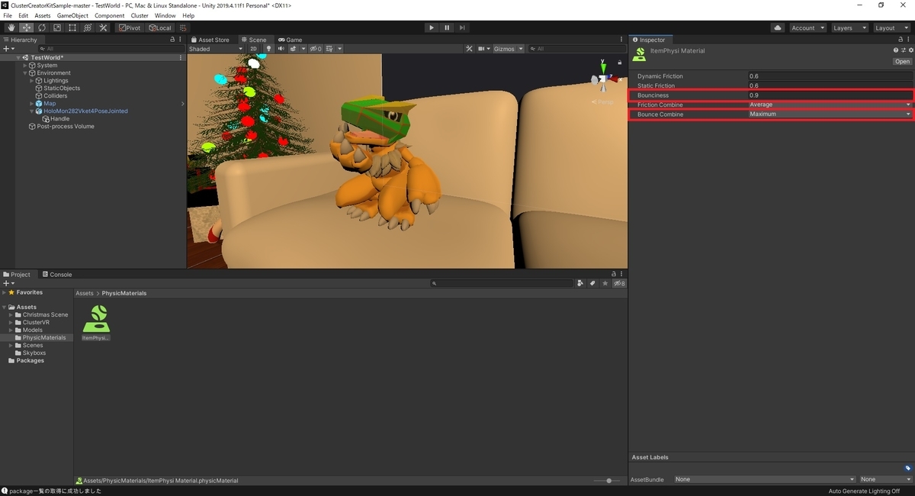Open the Component menu
Viewport: 915px width, 496px height.
point(109,15)
